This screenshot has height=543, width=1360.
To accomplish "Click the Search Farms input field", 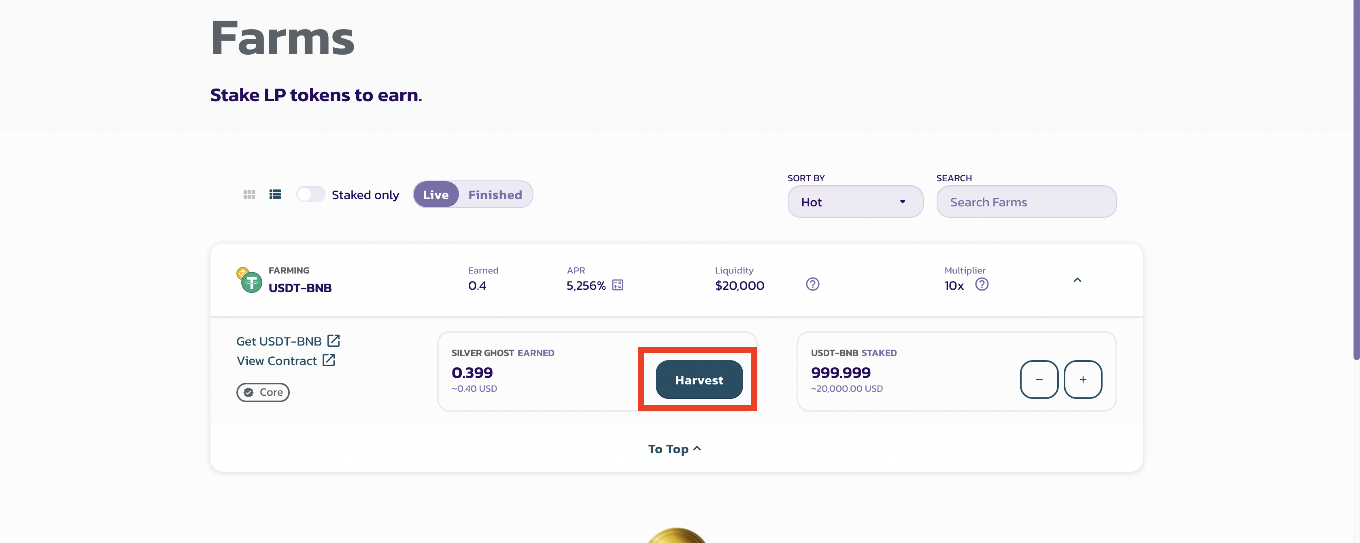I will [x=1026, y=202].
